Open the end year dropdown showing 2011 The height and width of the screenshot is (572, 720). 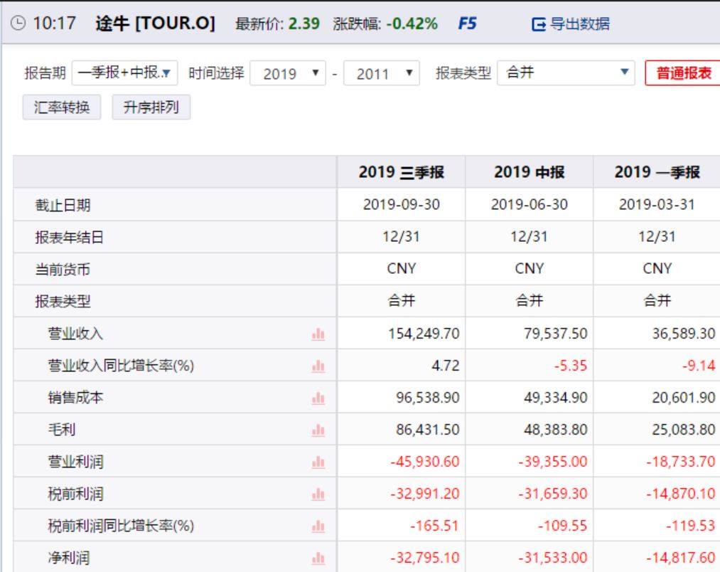pyautogui.click(x=382, y=73)
